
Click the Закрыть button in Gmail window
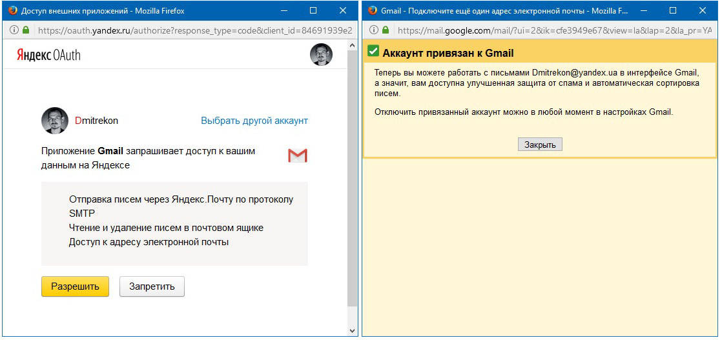tap(540, 145)
